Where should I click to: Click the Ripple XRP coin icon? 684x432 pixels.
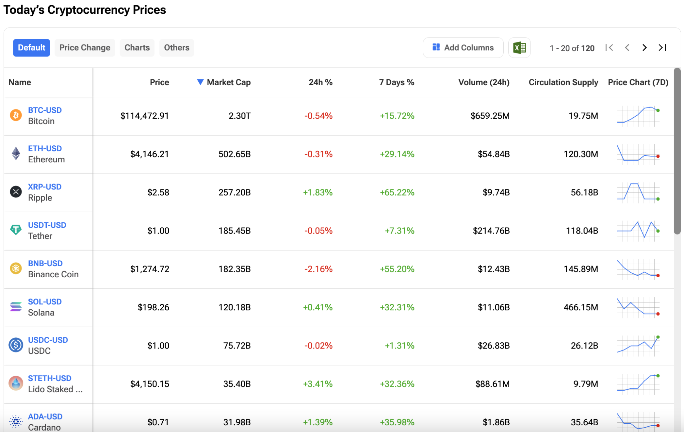(15, 192)
